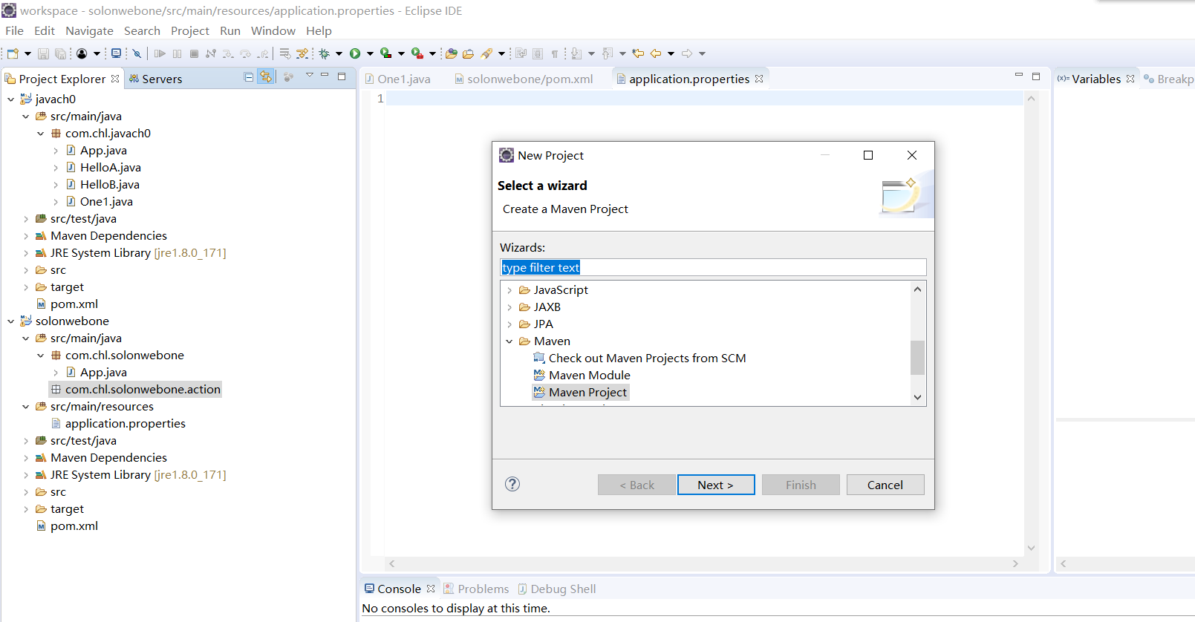Click the wizards filter text field
The width and height of the screenshot is (1195, 622).
[x=713, y=267]
